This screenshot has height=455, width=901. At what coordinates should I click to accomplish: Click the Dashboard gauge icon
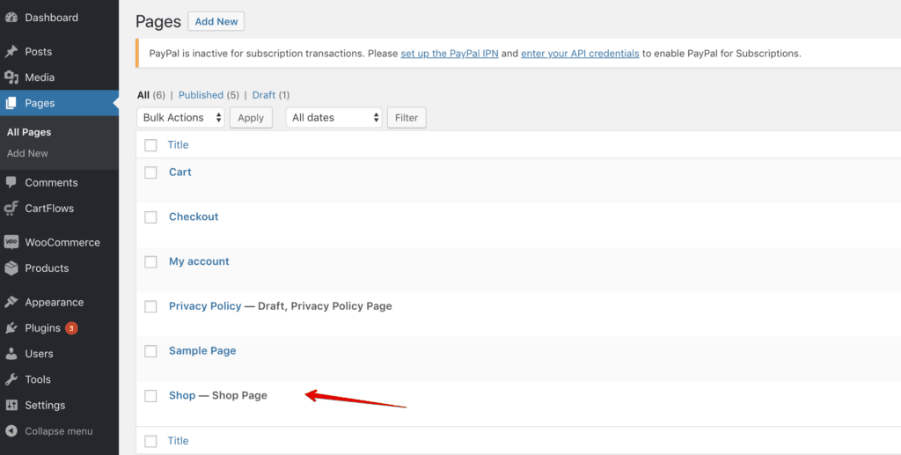pyautogui.click(x=11, y=18)
